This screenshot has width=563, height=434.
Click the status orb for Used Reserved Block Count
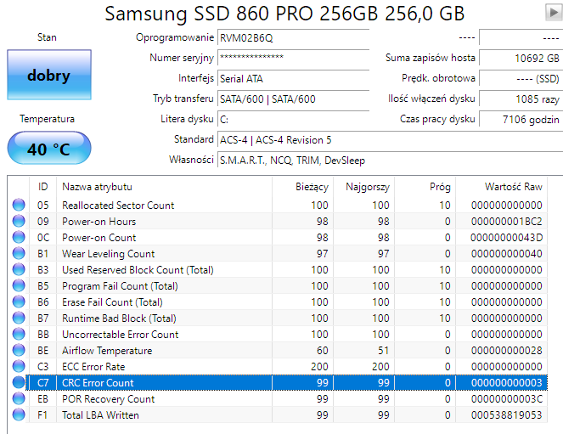pyautogui.click(x=19, y=269)
